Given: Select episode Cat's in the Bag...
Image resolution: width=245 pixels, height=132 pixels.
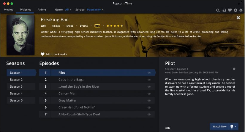Looking at the screenshot, I should [97, 80].
